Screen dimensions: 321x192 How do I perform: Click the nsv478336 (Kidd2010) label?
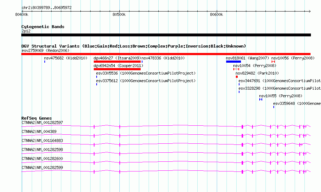(x=163, y=58)
